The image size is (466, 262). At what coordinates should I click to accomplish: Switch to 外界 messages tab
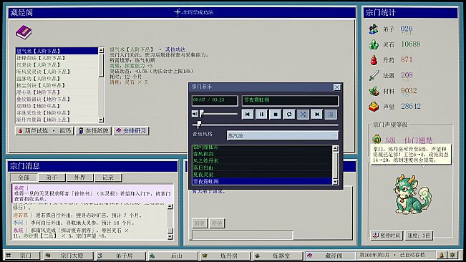tap(79, 178)
